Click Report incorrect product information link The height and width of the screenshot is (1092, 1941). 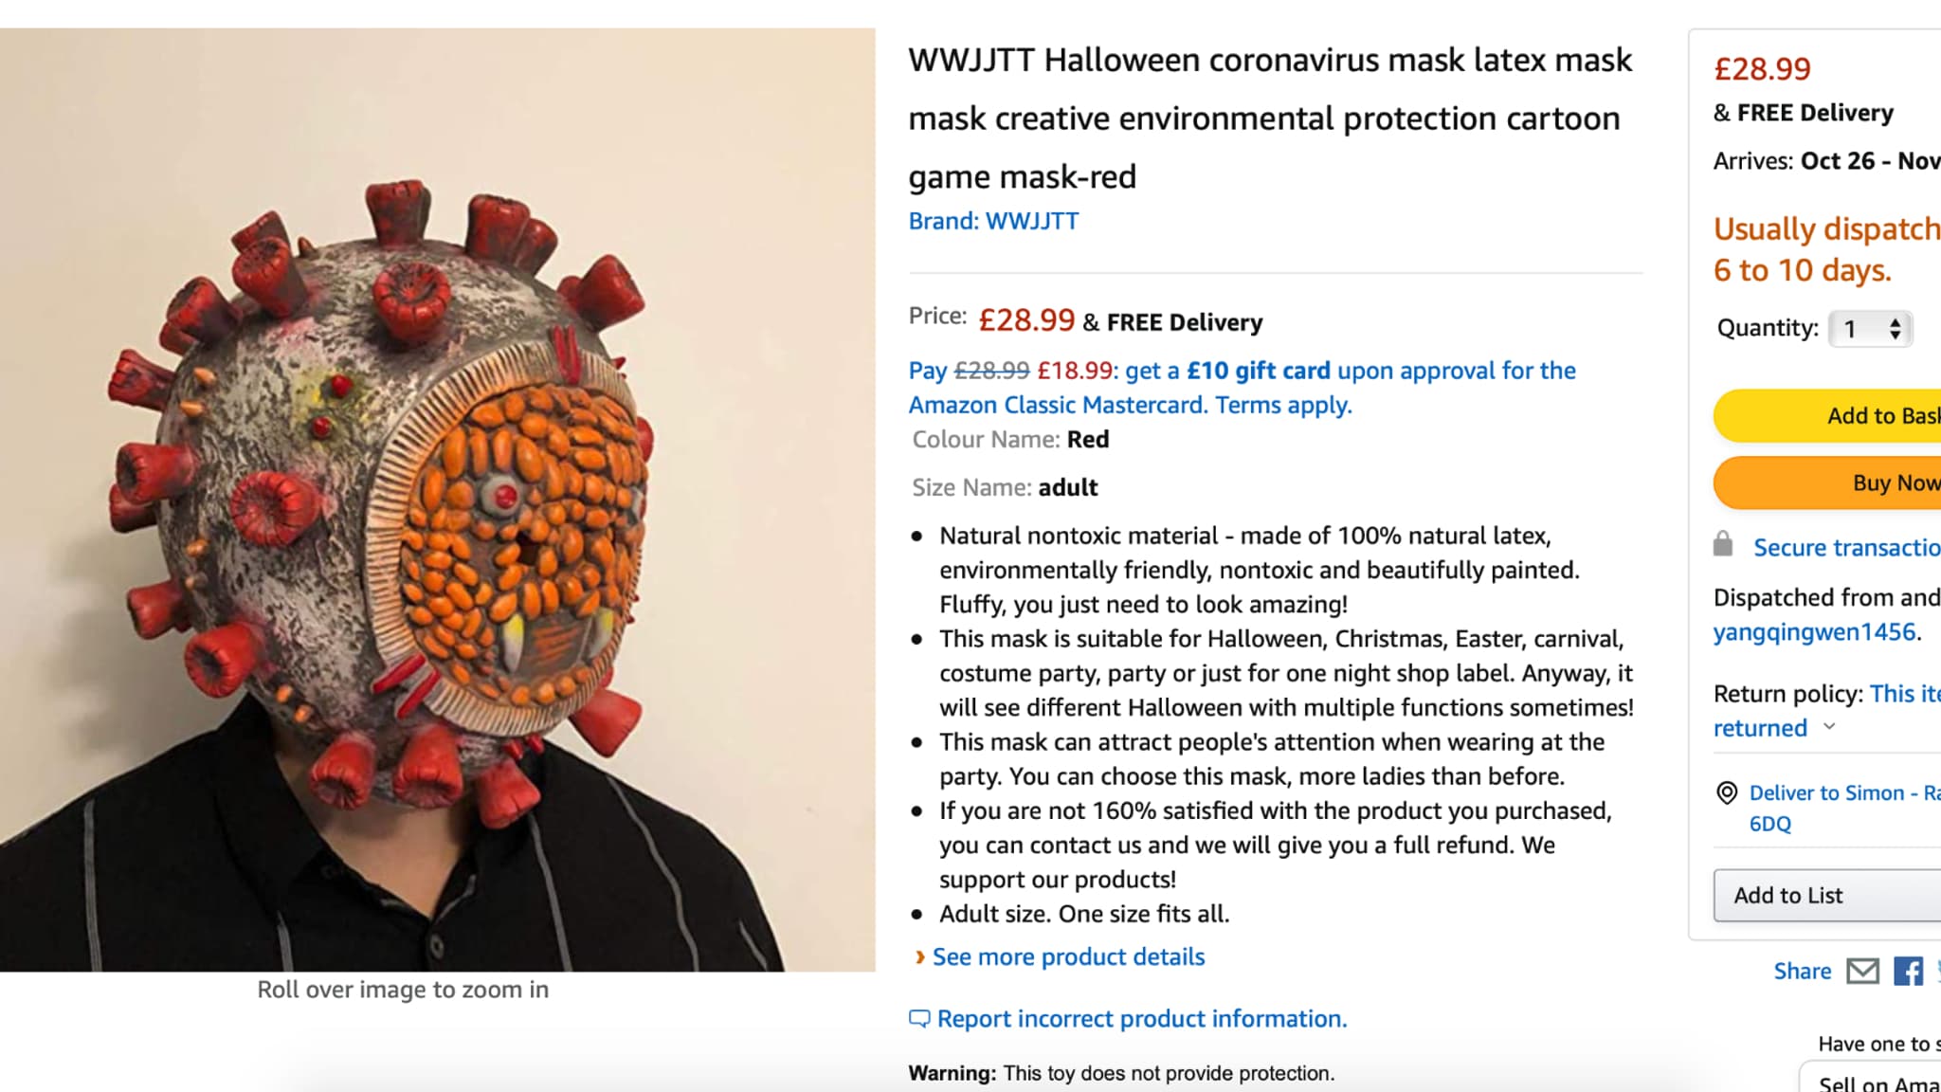(1141, 1019)
